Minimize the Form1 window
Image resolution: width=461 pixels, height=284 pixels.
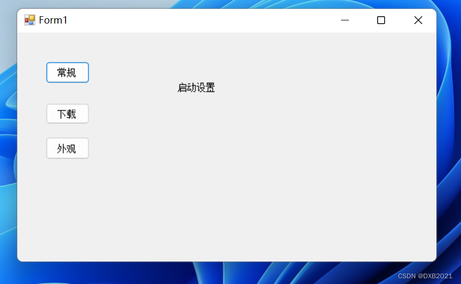click(x=345, y=20)
